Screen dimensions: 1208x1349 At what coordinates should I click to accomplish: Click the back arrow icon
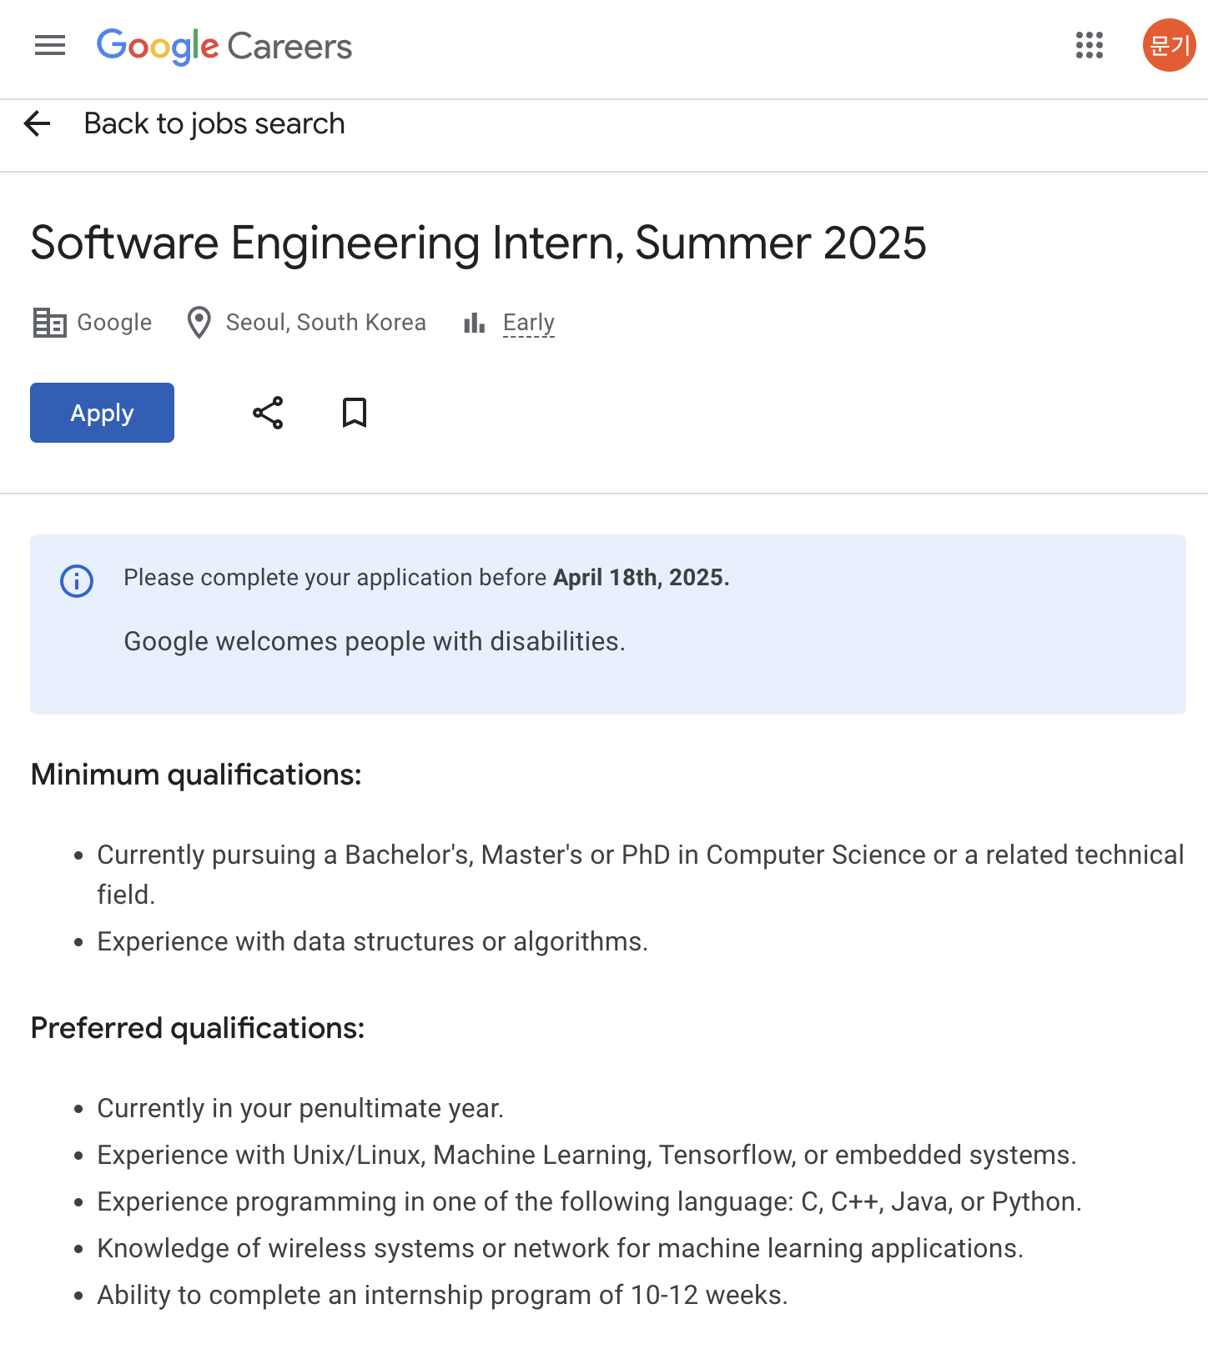tap(38, 123)
